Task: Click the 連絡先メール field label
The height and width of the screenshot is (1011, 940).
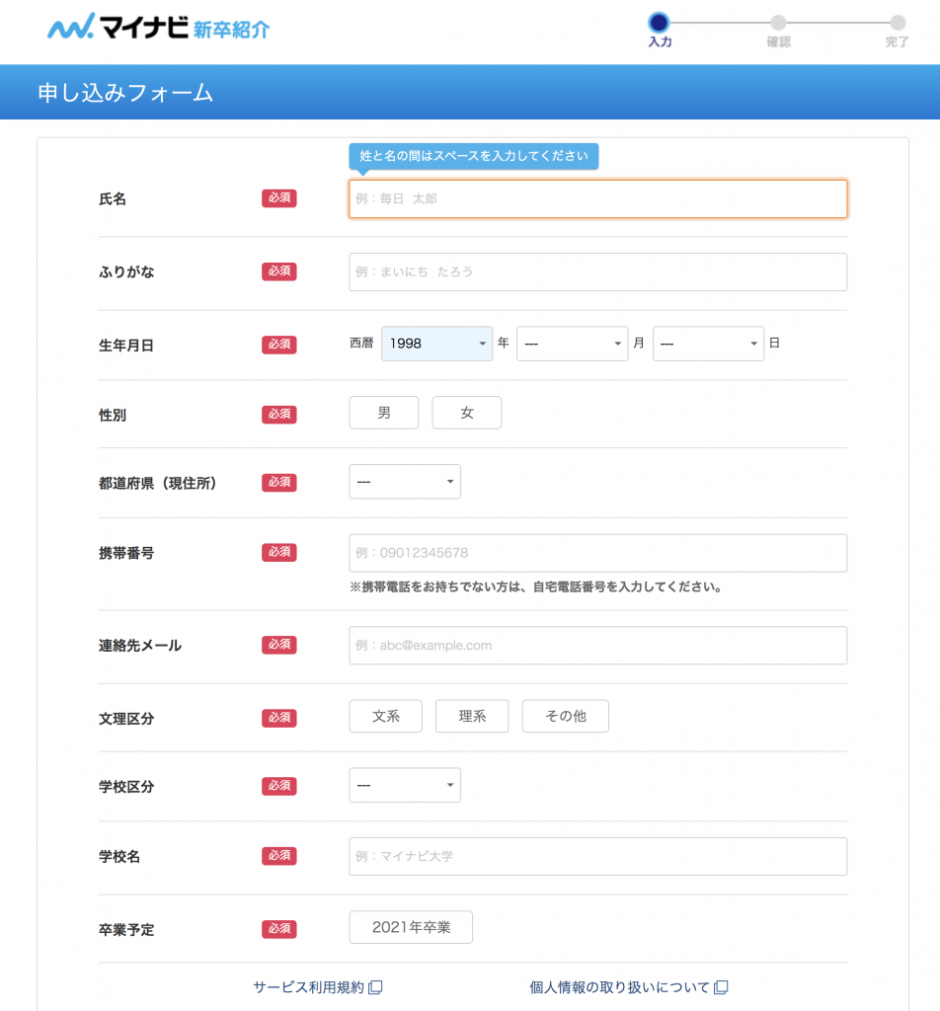Action: point(140,646)
